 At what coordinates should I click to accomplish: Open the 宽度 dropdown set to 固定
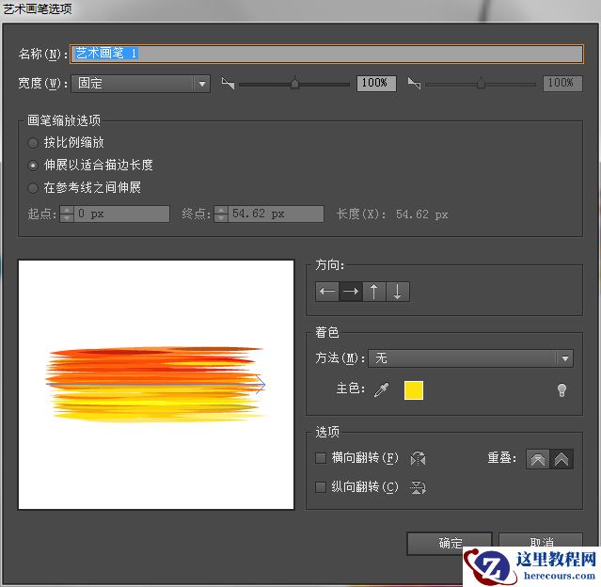(141, 84)
